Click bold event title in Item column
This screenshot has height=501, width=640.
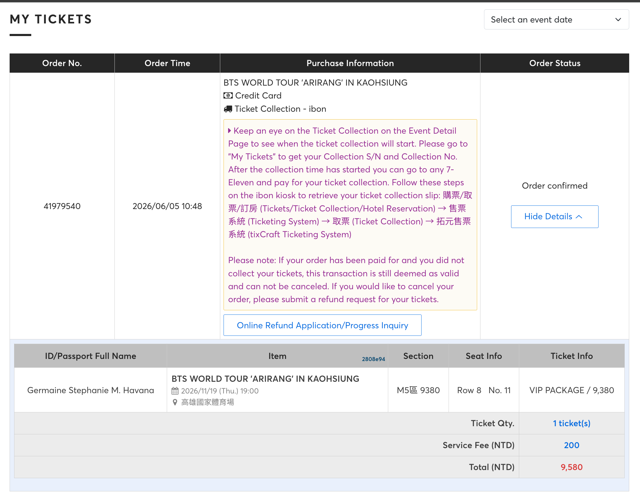pyautogui.click(x=265, y=379)
